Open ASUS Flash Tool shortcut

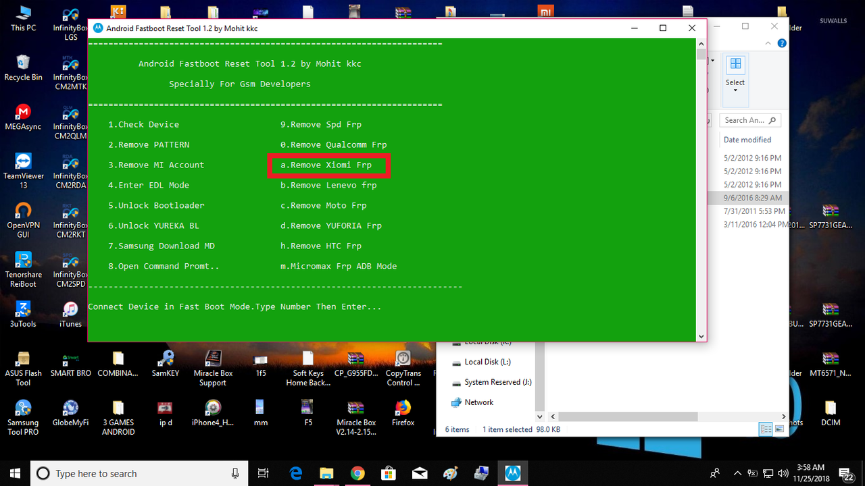(23, 368)
